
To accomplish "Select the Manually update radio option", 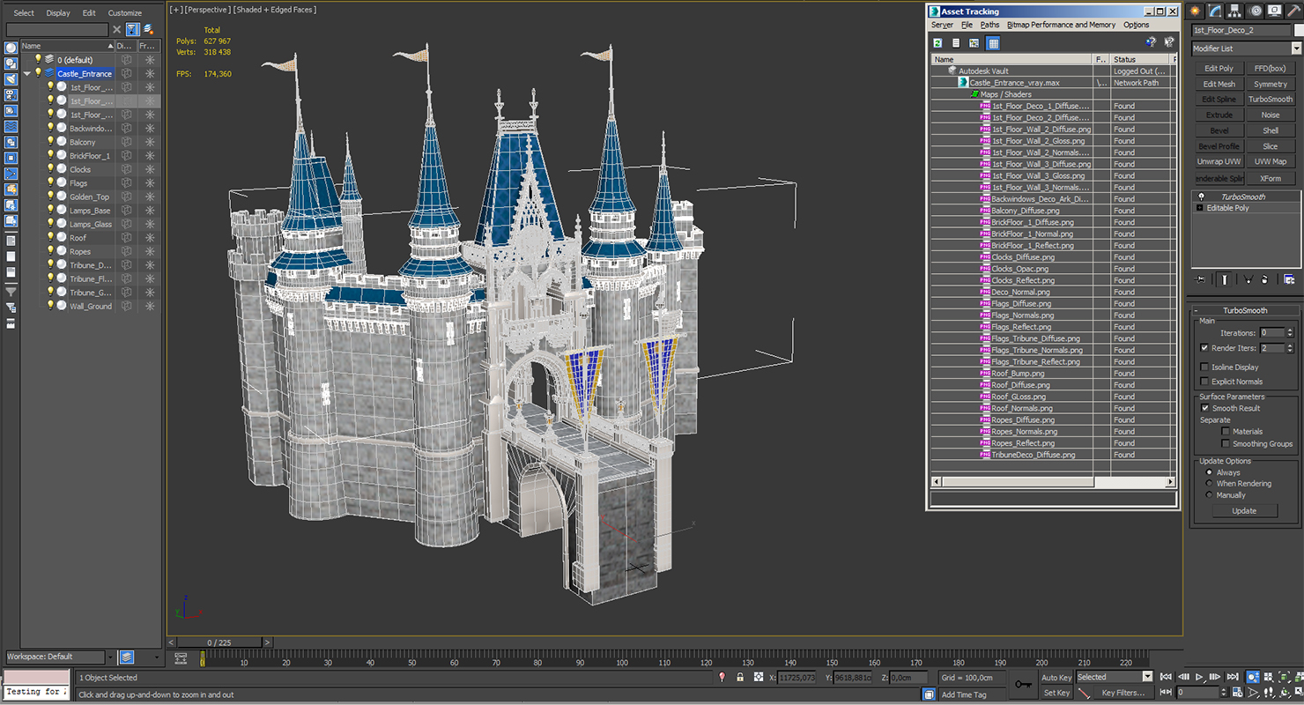I will click(1209, 495).
